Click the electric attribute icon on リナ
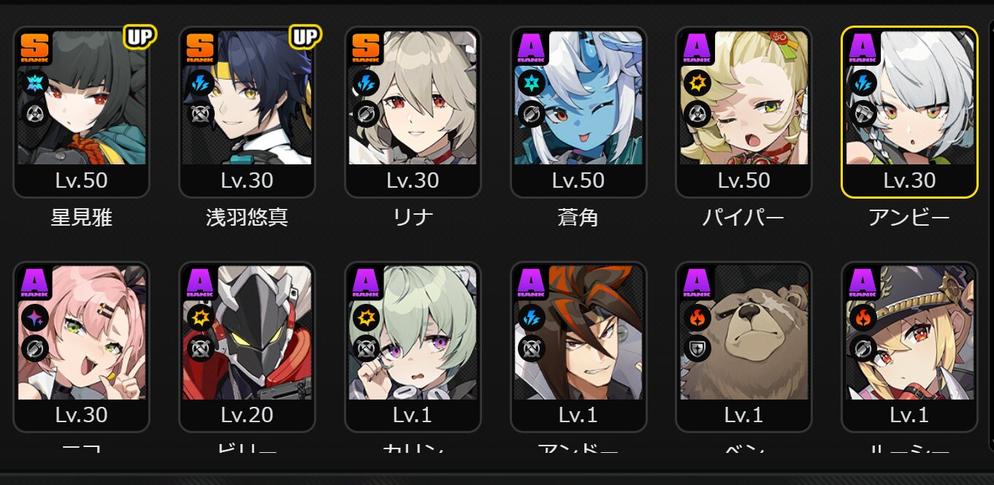The height and width of the screenshot is (485, 994). [x=365, y=83]
